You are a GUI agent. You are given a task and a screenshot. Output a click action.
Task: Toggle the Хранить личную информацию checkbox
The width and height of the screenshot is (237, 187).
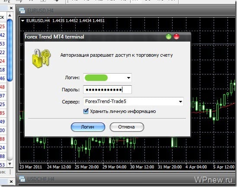(86, 111)
